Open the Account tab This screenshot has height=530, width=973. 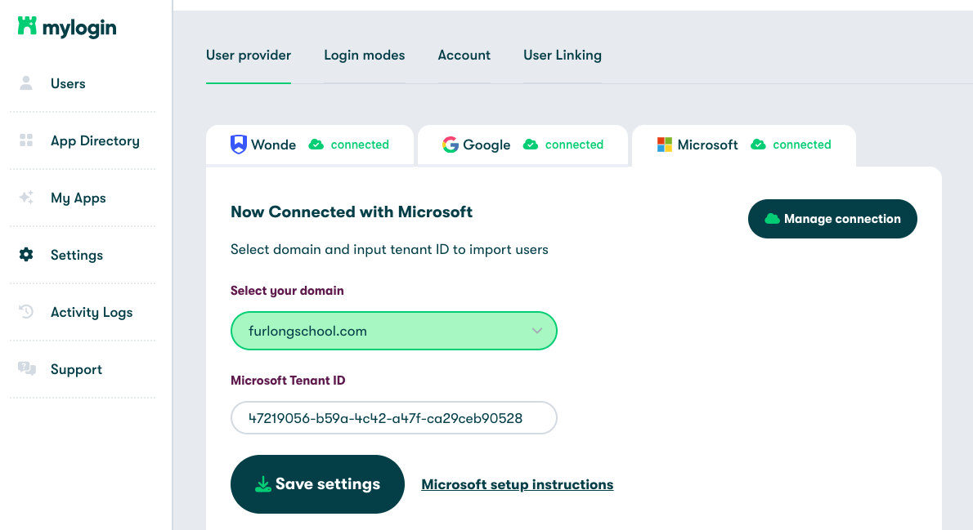coord(464,56)
